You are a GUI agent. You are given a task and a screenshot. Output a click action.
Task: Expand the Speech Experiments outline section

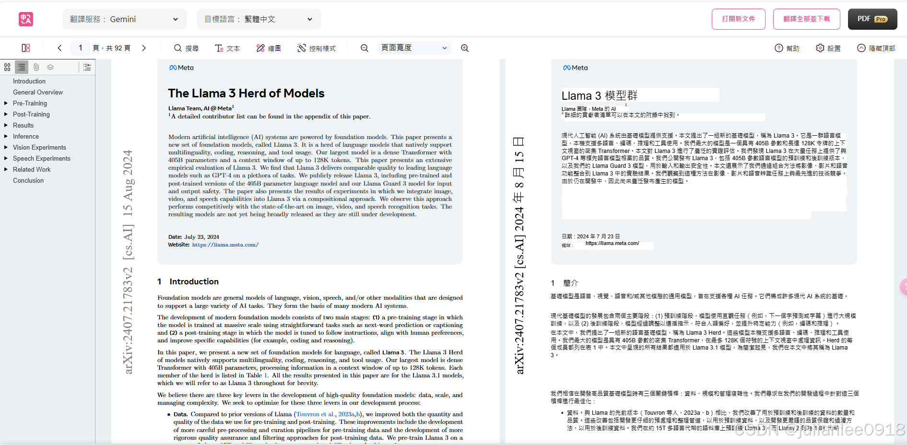(6, 158)
